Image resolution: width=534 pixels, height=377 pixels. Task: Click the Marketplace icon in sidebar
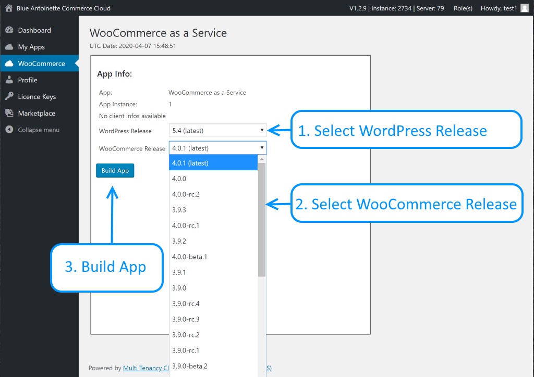[x=9, y=113]
